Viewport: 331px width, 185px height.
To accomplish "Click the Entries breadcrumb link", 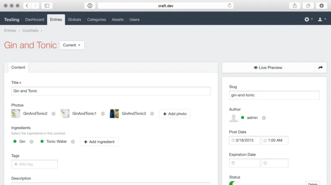I will pyautogui.click(x=10, y=31).
